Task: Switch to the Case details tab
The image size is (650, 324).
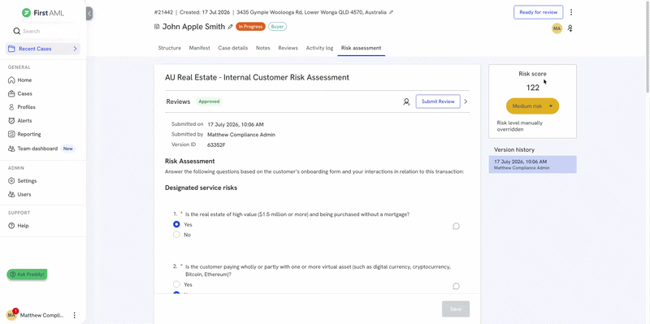Action: (233, 48)
